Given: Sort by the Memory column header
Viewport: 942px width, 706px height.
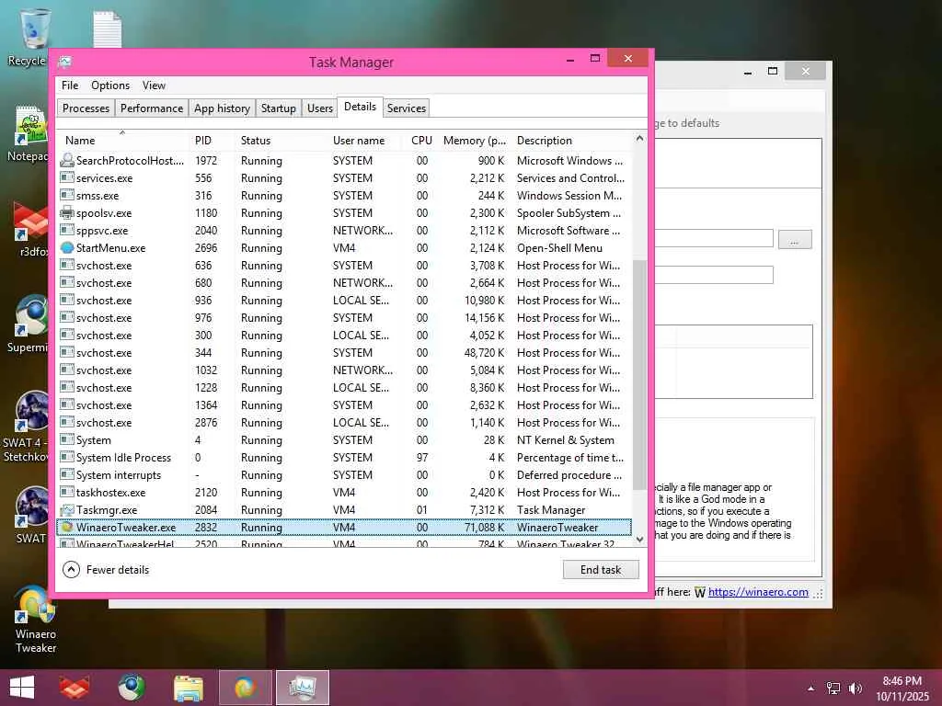Looking at the screenshot, I should 475,141.
